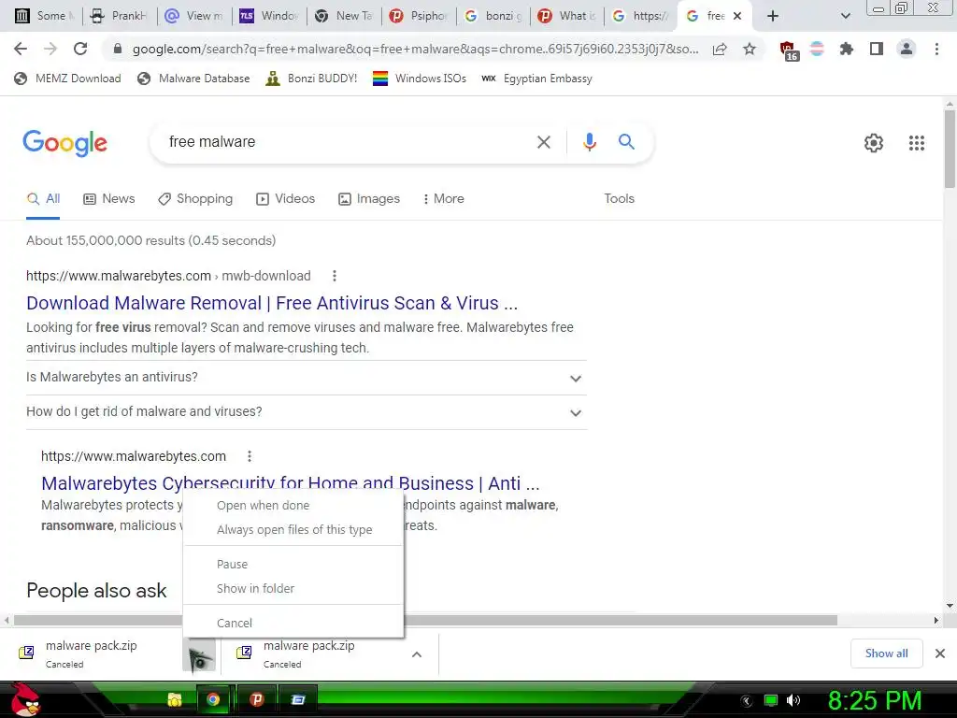This screenshot has width=957, height=718.
Task: Switch to the News results tab
Action: (109, 199)
